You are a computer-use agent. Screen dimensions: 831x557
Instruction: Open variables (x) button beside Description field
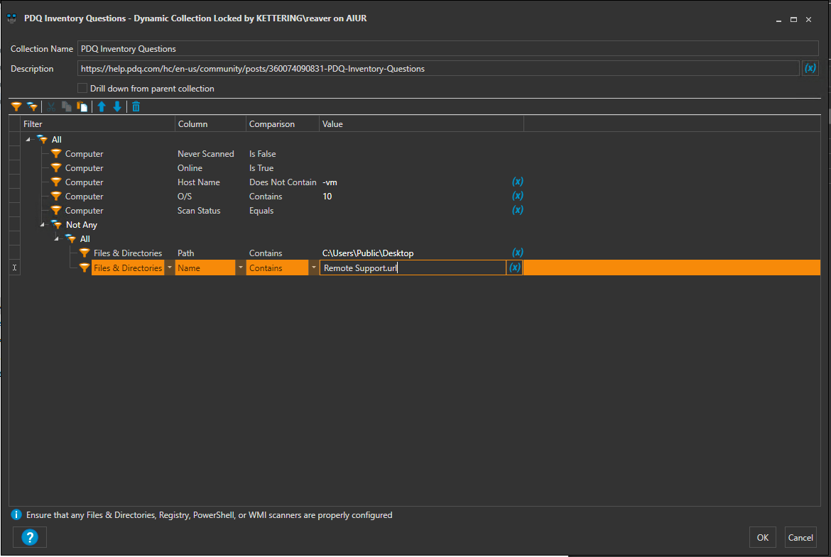810,69
